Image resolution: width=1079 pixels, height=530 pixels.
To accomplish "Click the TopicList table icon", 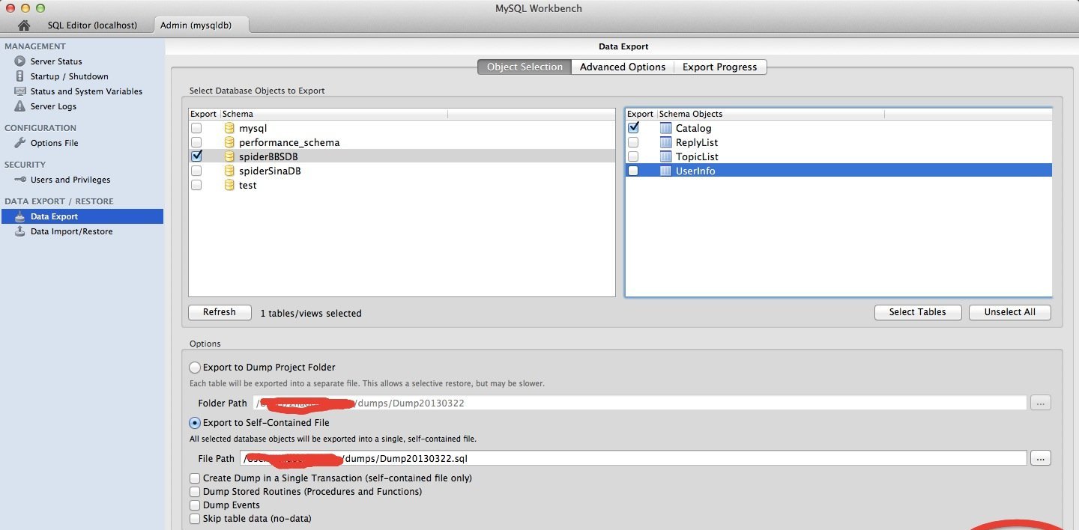I will coord(666,156).
